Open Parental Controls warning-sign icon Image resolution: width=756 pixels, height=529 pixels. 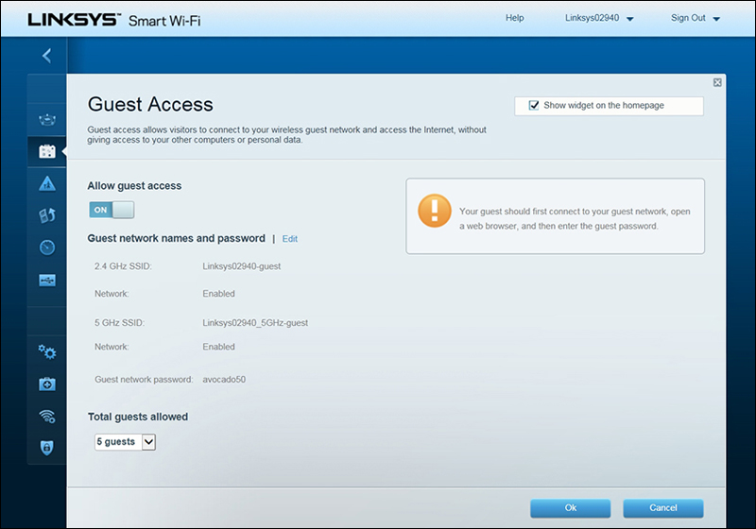coord(46,183)
